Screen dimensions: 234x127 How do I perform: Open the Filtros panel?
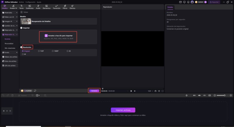65,7
